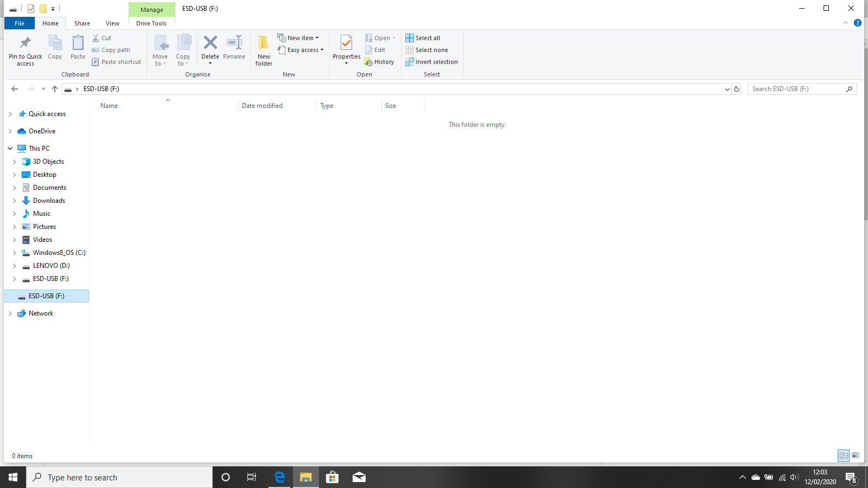Click Pin to Quick access icon
The image size is (868, 488).
coord(25,43)
